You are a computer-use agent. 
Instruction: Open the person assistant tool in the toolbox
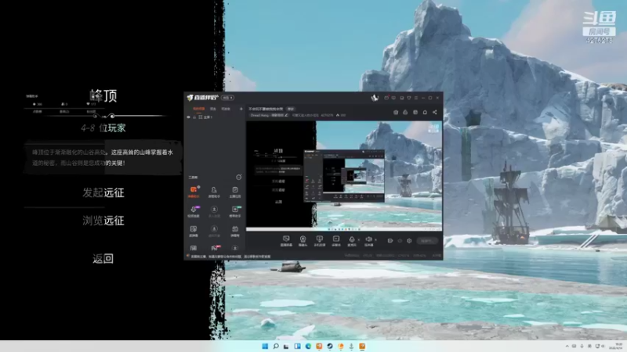[x=214, y=192]
